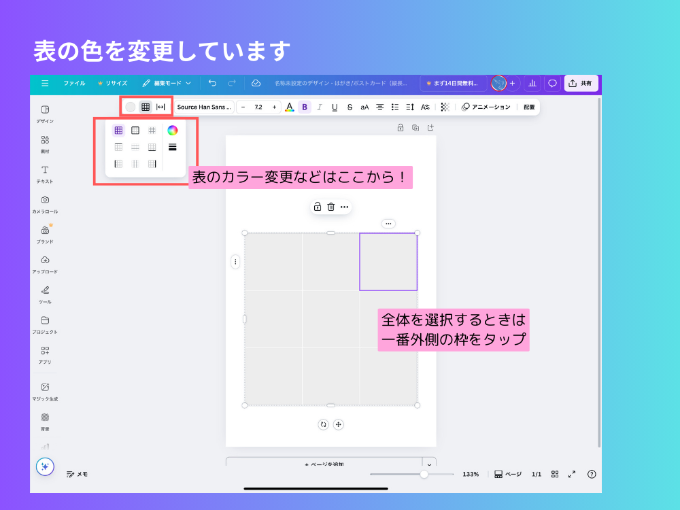
Task: Toggle underline formatting in the toolbar
Action: point(335,107)
